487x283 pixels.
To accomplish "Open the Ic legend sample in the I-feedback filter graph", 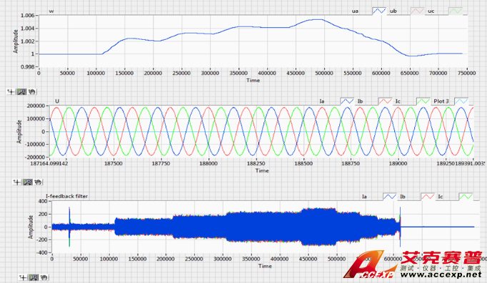I will pos(466,197).
